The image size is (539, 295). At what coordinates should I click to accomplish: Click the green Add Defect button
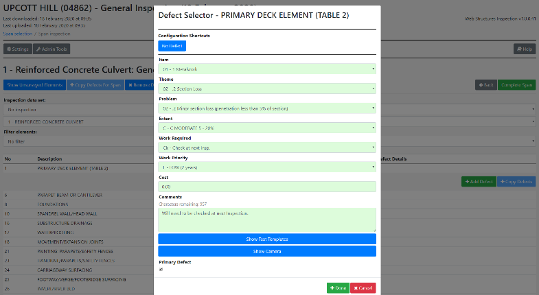coord(478,182)
